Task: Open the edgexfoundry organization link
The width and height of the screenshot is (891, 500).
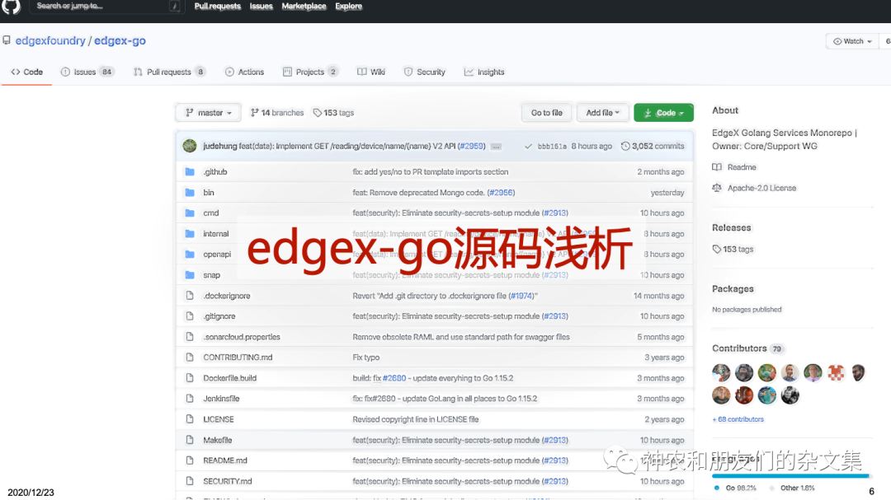Action: (x=50, y=41)
